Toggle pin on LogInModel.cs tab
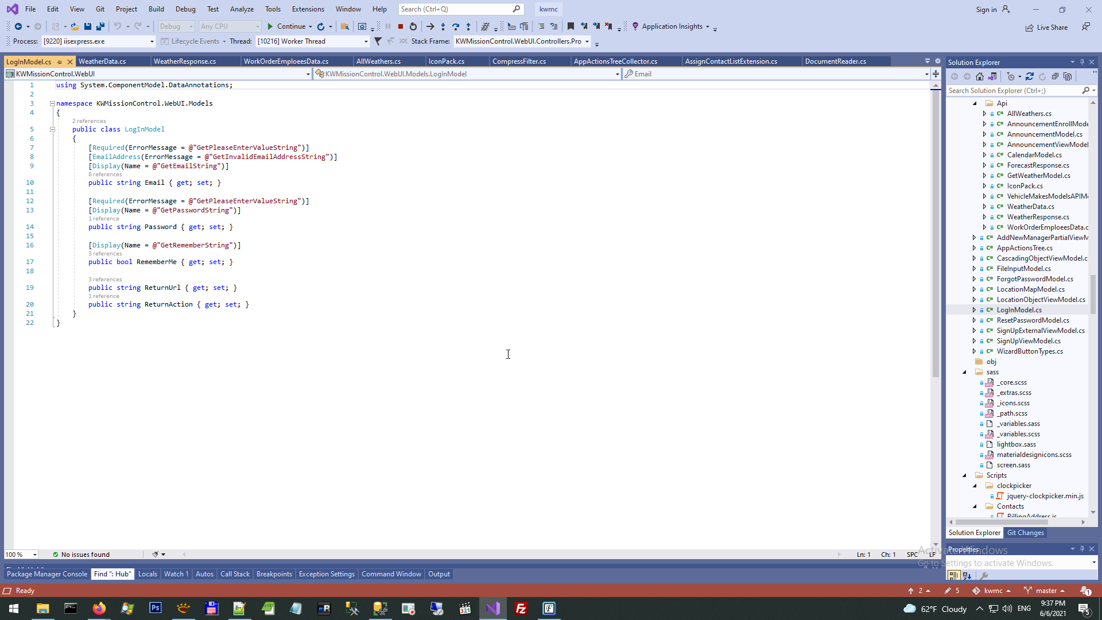This screenshot has width=1102, height=620. point(60,62)
